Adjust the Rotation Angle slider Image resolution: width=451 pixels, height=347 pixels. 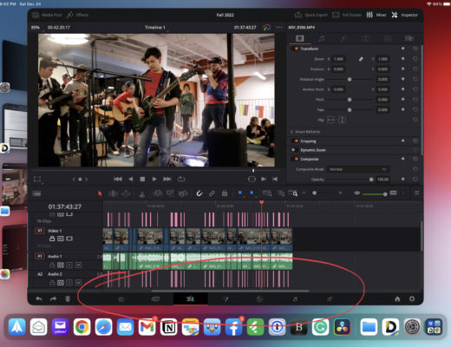350,79
